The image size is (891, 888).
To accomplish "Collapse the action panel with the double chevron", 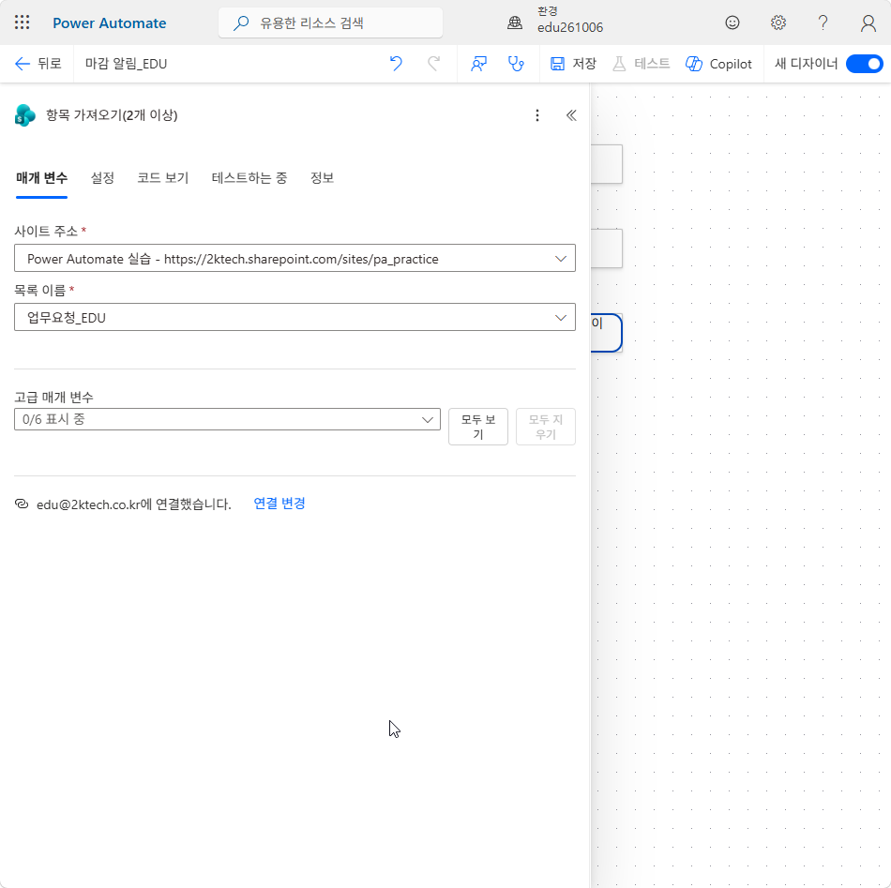I will 571,115.
